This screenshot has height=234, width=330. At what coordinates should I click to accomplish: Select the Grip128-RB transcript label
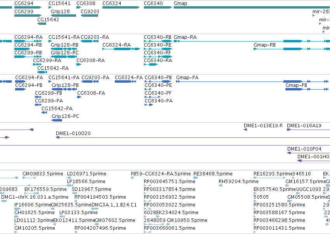click(x=65, y=45)
